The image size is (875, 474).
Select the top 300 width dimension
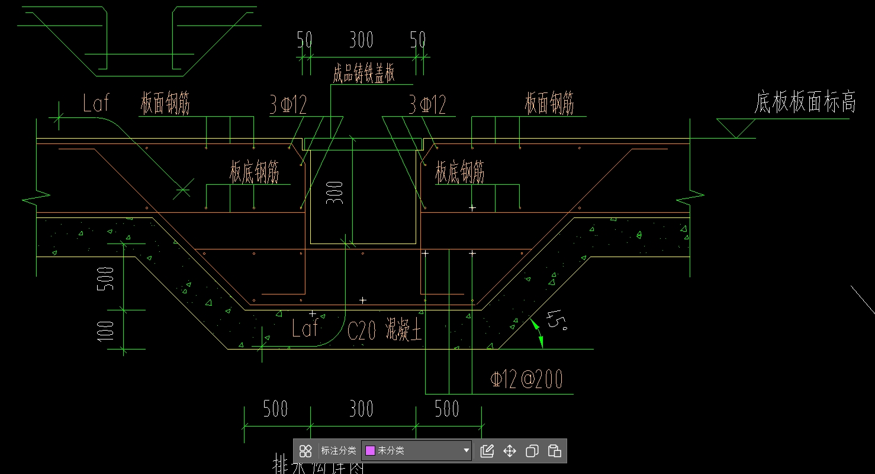[361, 40]
